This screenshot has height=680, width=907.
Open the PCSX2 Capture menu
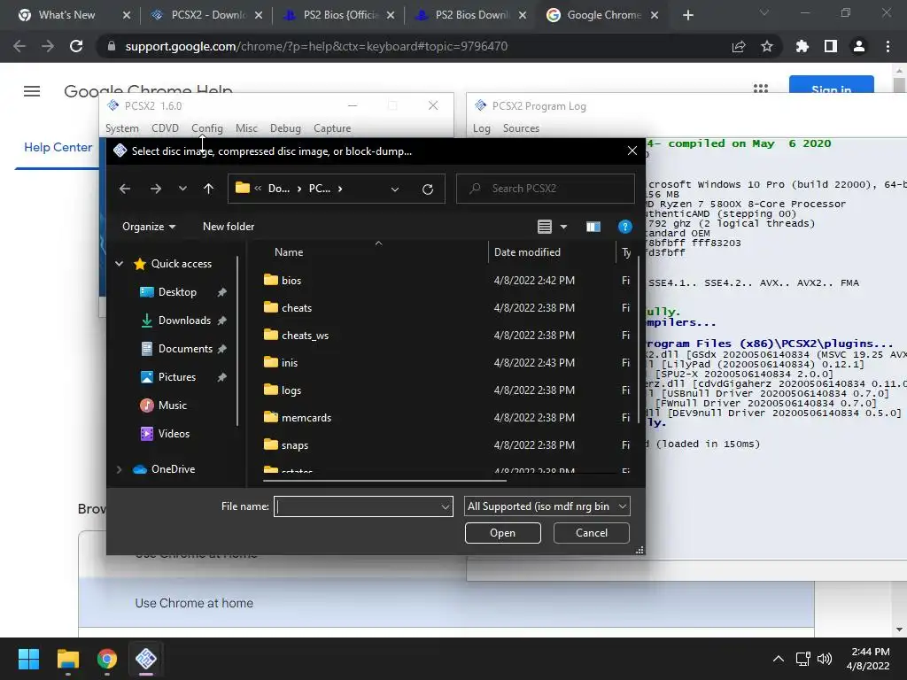[x=332, y=128]
